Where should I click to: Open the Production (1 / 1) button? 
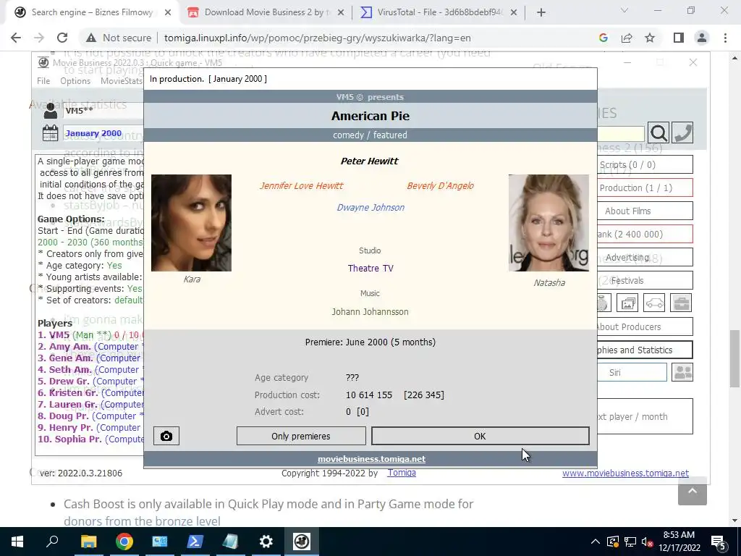[645, 188]
